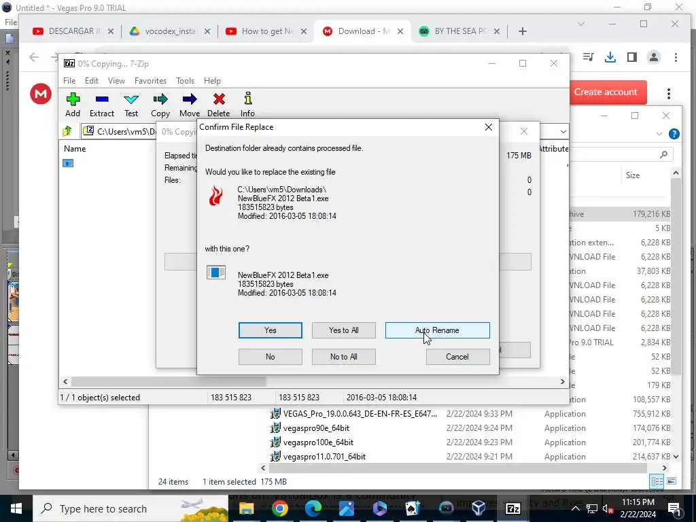Switch File Explorer to large icons view
The height and width of the screenshot is (522, 696).
click(x=672, y=481)
